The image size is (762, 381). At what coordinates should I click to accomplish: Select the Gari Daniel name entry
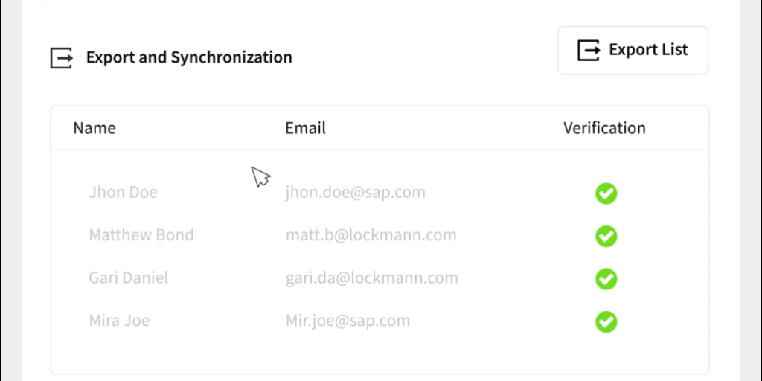click(129, 278)
